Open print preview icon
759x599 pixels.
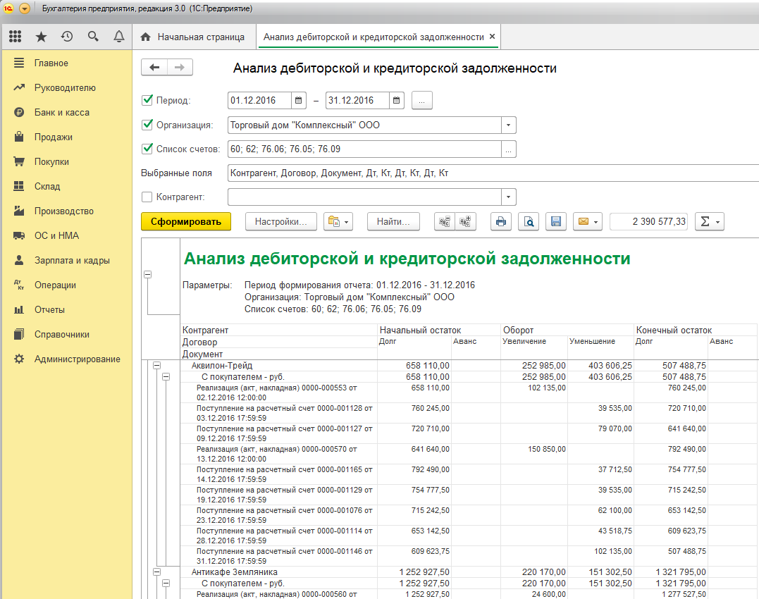coord(529,221)
